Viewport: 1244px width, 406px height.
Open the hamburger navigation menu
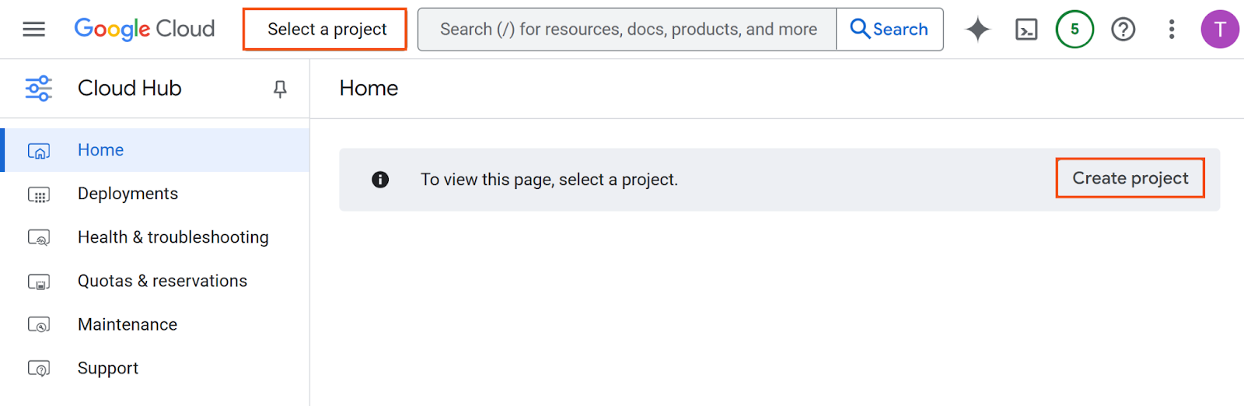33,30
